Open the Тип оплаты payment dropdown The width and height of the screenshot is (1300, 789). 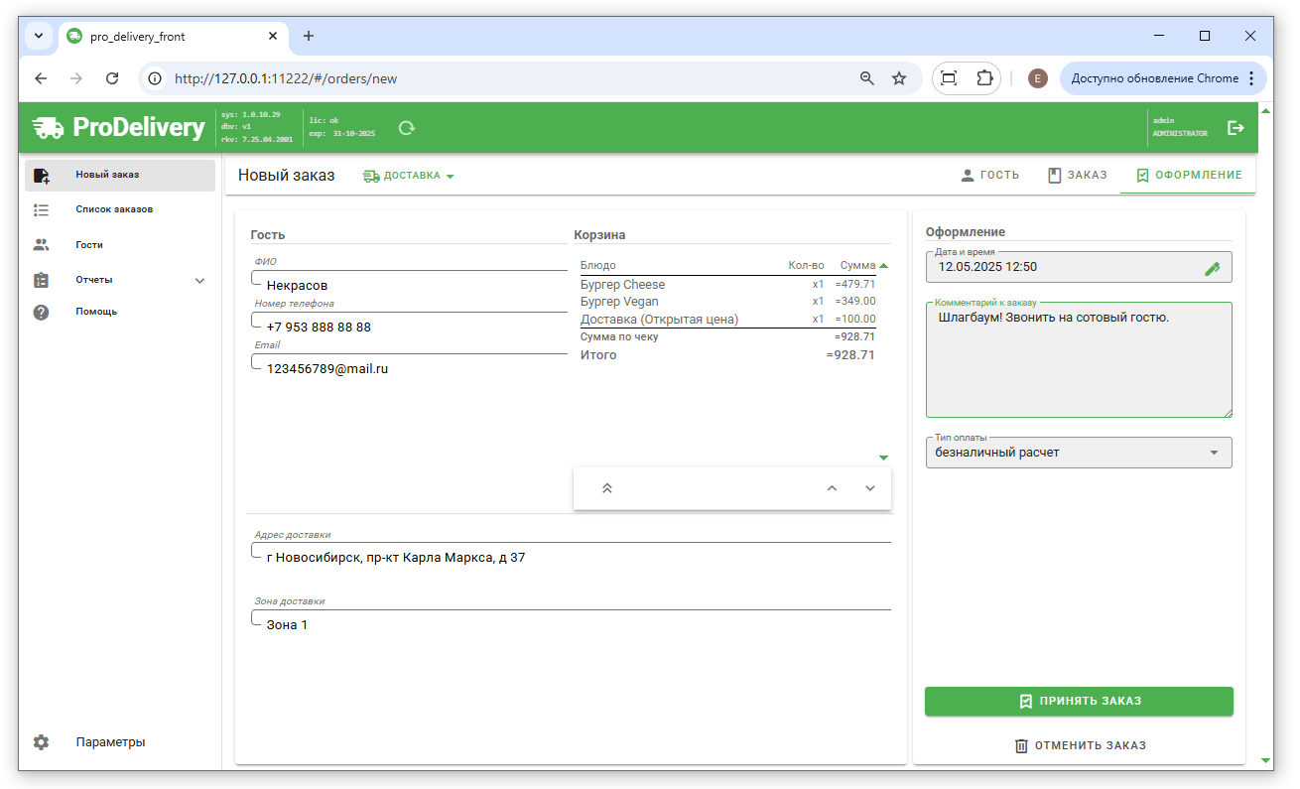coord(1079,453)
